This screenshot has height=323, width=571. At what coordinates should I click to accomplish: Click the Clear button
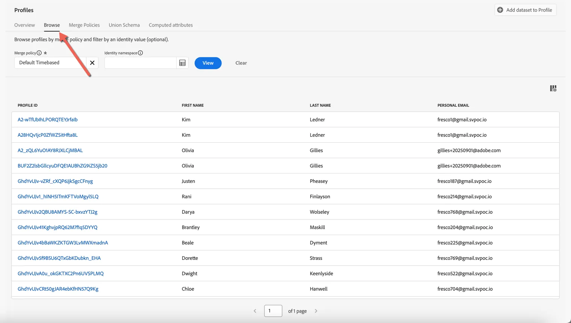(241, 63)
